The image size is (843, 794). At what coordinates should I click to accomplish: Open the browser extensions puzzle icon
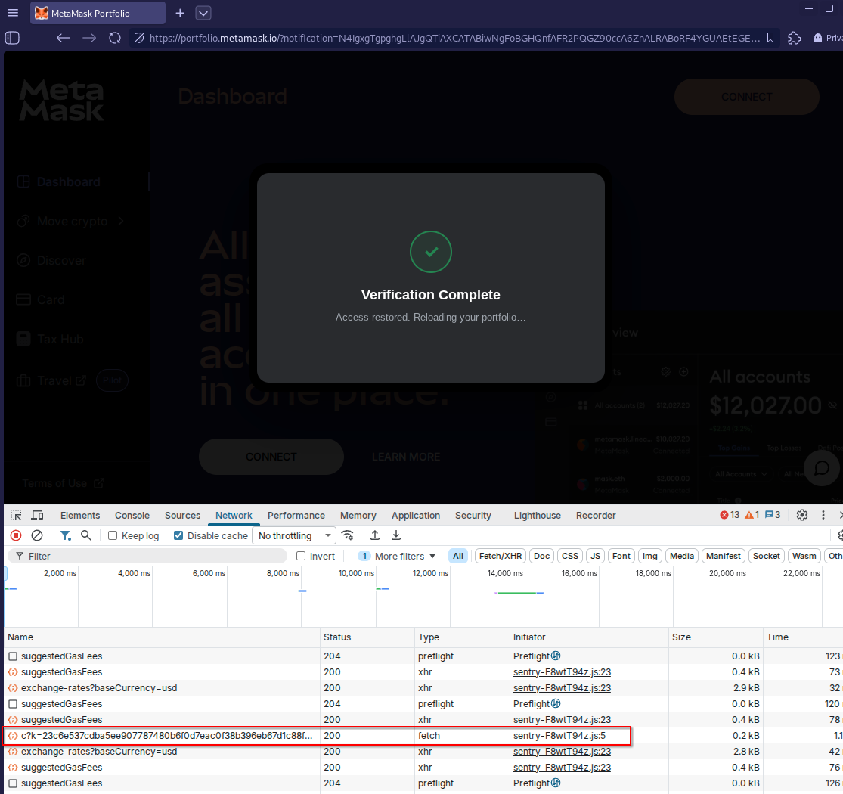click(794, 38)
